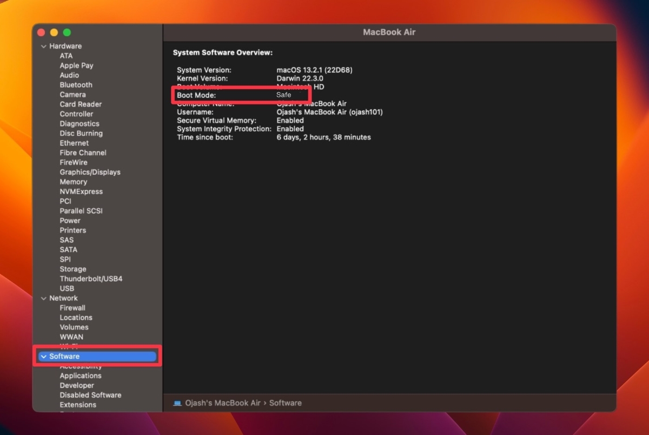Click Software in the breadcrumb path

[285, 403]
